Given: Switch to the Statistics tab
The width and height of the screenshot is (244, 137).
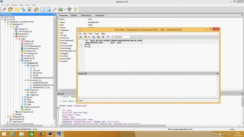Looking at the screenshot, I should [x=74, y=15].
